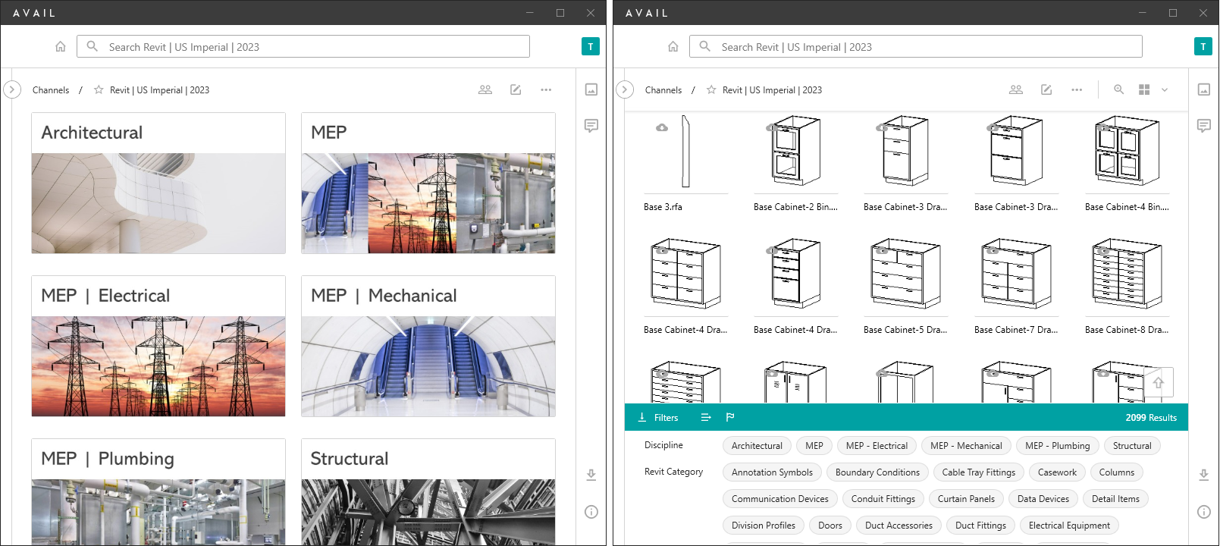Toggle the Doors category filter chip
The height and width of the screenshot is (546, 1220).
tap(830, 526)
